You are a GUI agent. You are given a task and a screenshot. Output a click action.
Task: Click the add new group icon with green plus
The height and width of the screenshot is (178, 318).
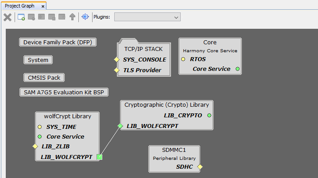[21, 17]
